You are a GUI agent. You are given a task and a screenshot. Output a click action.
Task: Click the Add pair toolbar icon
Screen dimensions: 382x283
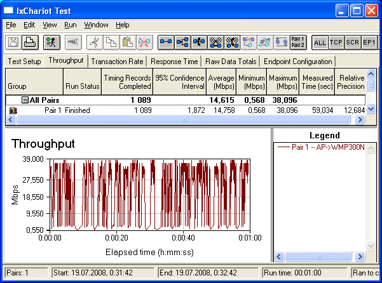(166, 43)
